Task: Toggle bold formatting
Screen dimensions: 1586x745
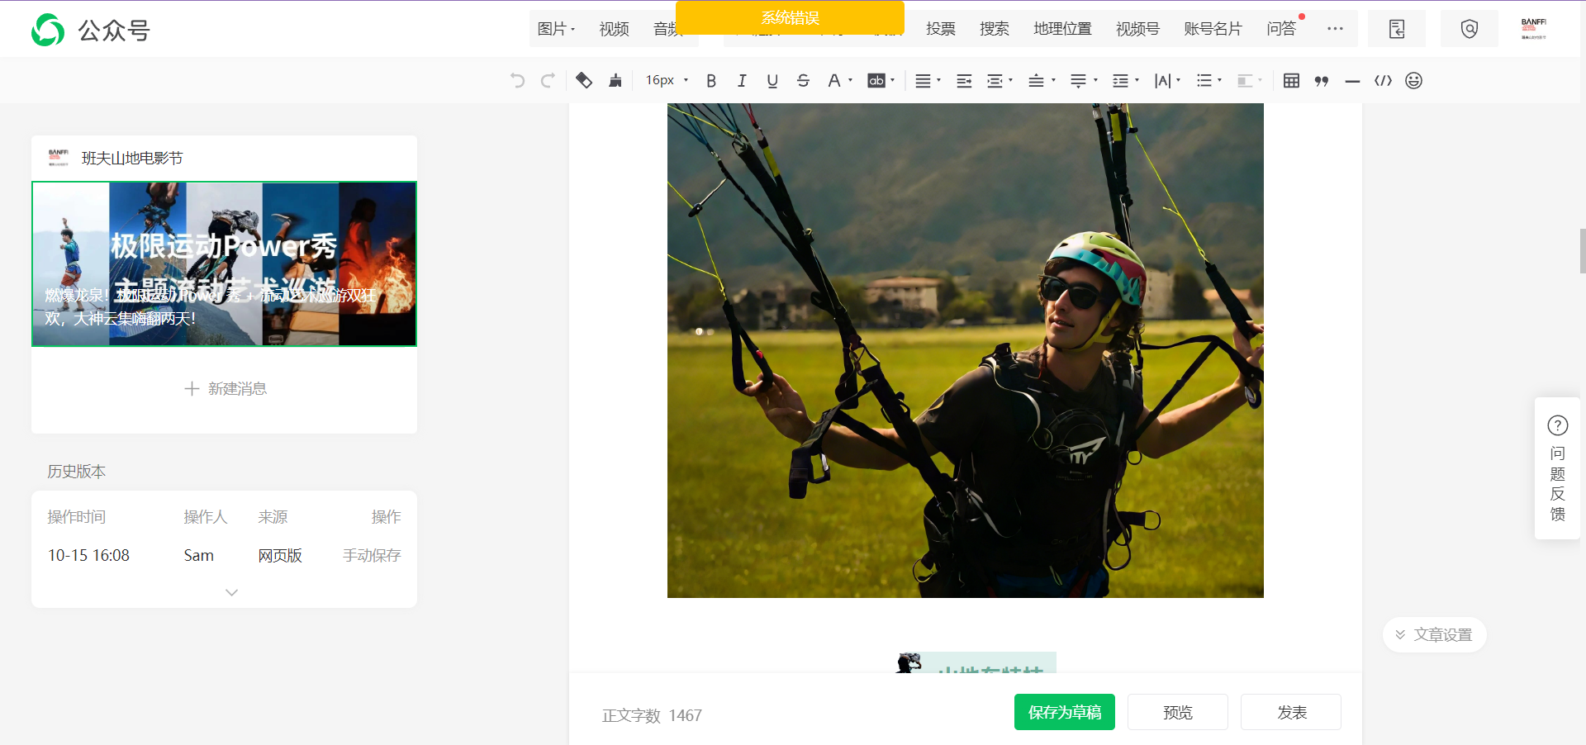Action: (x=711, y=80)
